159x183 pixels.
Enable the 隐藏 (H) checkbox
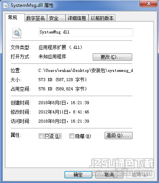pyautogui.click(x=72, y=136)
